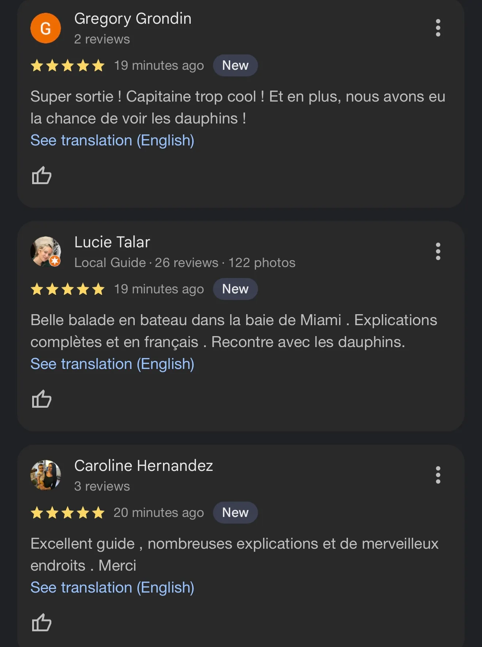Click Lucie Talar's Local Guide details line
This screenshot has width=482, height=647.
(x=185, y=263)
